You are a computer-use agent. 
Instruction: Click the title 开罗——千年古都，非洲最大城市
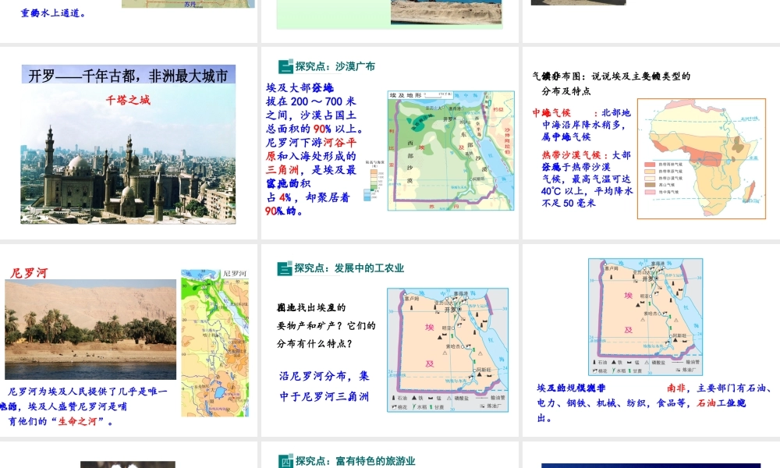pyautogui.click(x=129, y=76)
